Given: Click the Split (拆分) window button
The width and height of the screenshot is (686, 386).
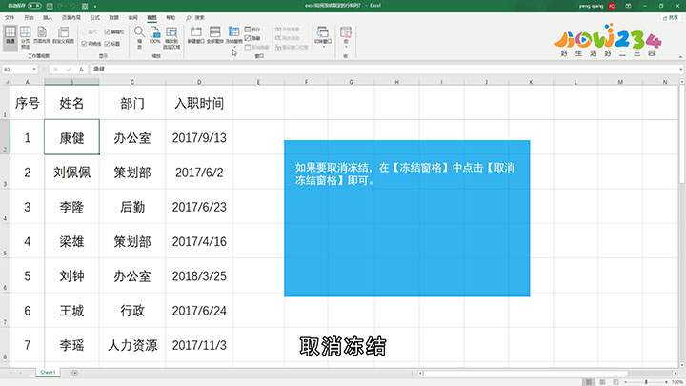Looking at the screenshot, I should pos(252,30).
